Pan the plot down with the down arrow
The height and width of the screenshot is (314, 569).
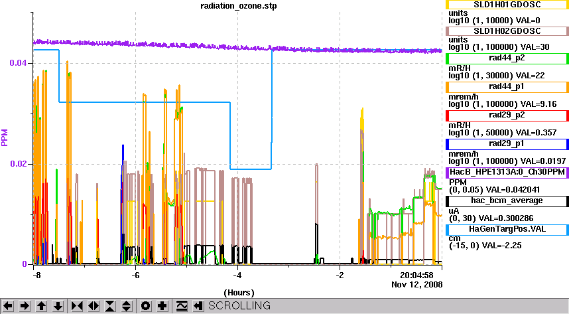[x=58, y=306]
